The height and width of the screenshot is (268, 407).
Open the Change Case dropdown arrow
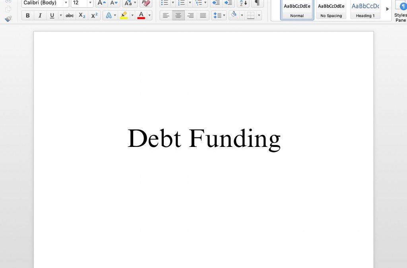pyautogui.click(x=135, y=3)
